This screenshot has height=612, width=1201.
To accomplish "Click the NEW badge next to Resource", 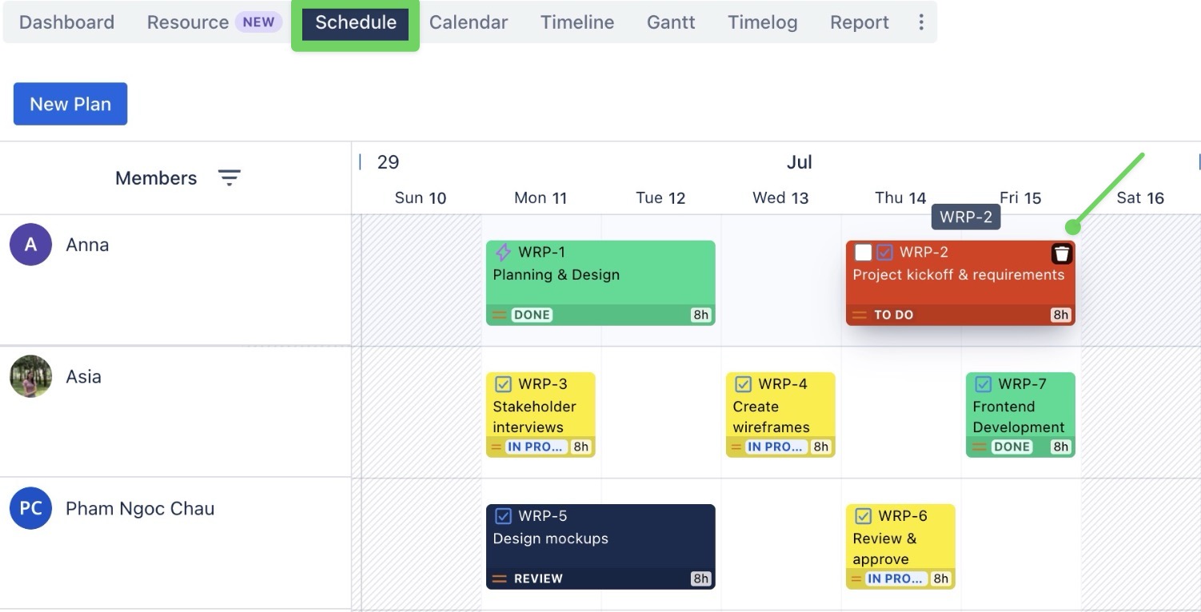I will (257, 22).
